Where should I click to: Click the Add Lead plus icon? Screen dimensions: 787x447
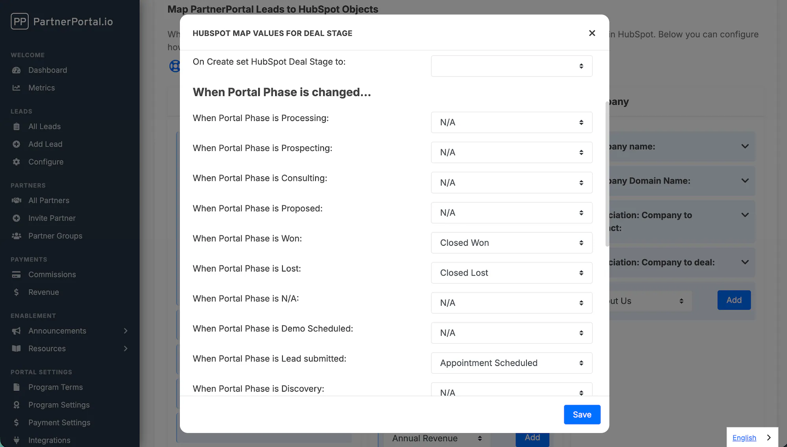click(x=16, y=144)
